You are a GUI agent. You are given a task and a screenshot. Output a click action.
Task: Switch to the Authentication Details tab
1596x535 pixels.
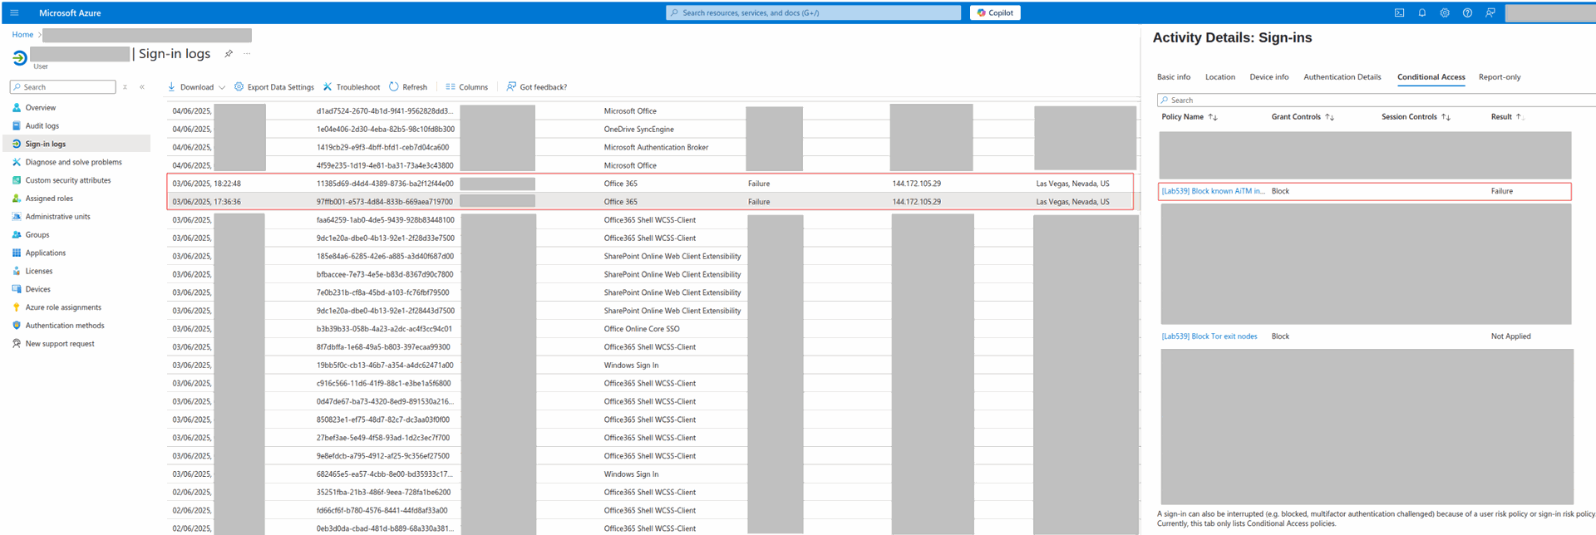pyautogui.click(x=1342, y=77)
